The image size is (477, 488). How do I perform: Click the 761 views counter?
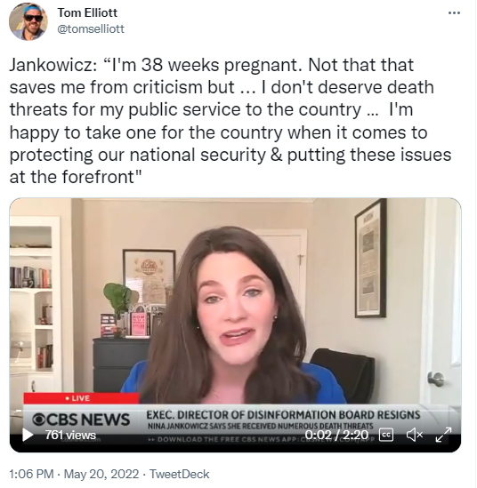(x=70, y=435)
